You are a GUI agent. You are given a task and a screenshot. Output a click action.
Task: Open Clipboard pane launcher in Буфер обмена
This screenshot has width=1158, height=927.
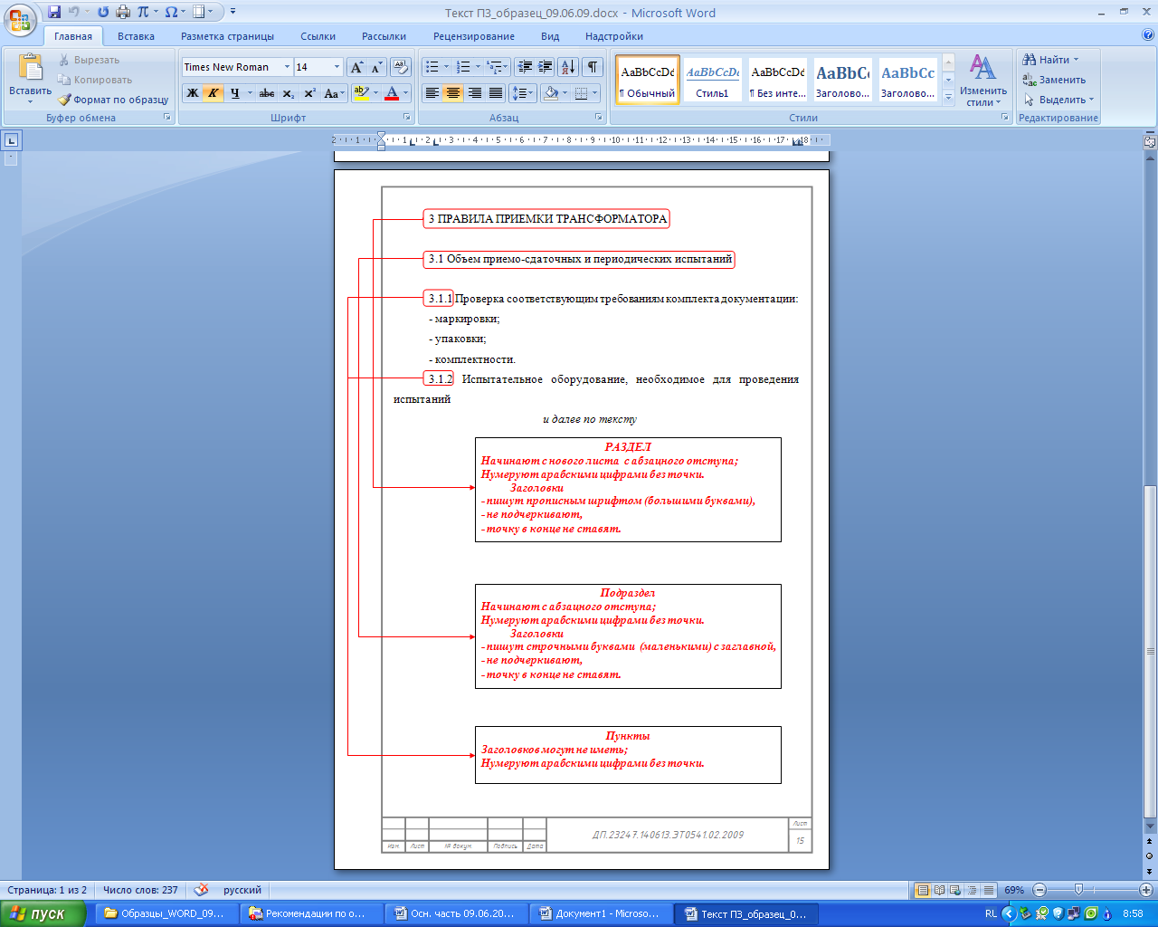tap(167, 118)
